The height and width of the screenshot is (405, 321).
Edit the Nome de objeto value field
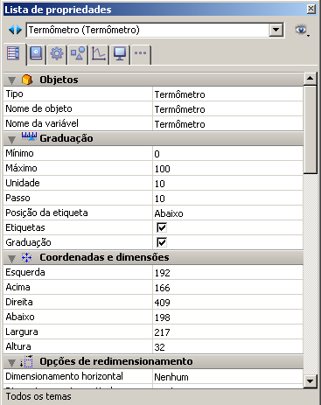tap(227, 109)
